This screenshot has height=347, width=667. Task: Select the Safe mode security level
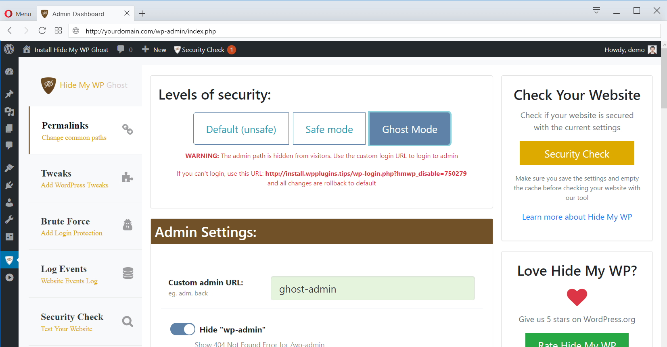pyautogui.click(x=329, y=129)
